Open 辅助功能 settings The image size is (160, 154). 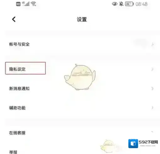(80, 108)
